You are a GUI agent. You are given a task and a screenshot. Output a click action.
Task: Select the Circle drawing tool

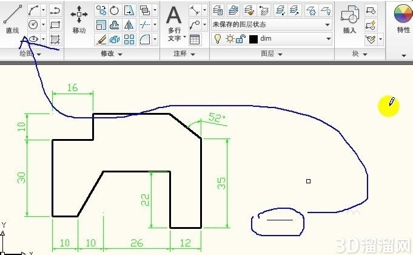pyautogui.click(x=33, y=25)
